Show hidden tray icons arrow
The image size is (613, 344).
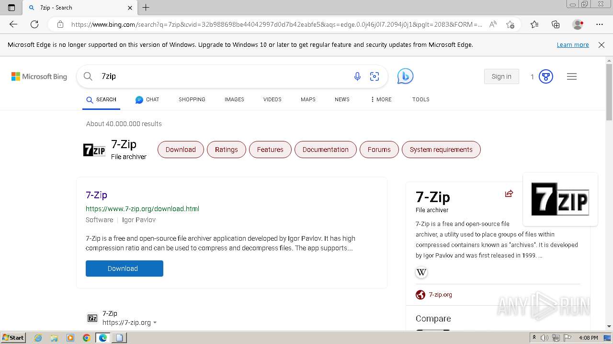point(534,338)
